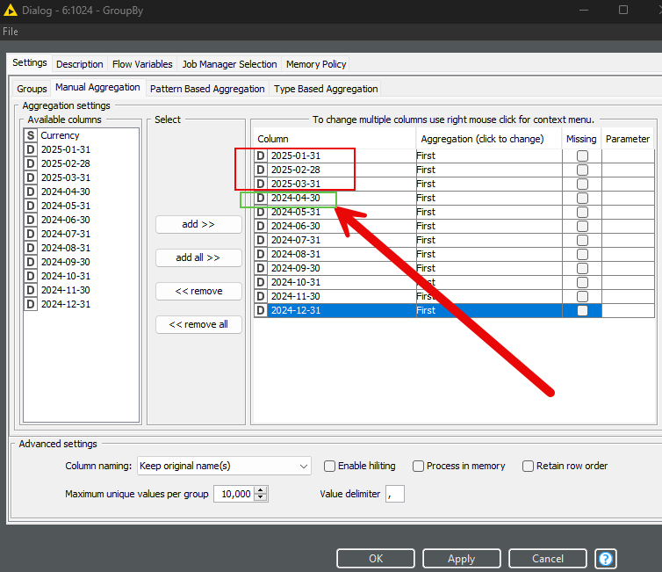The image size is (662, 572).
Task: Click the KNIME warning triangle icon in title bar
Action: point(10,10)
